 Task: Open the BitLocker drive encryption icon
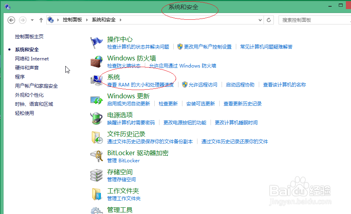coord(97,156)
